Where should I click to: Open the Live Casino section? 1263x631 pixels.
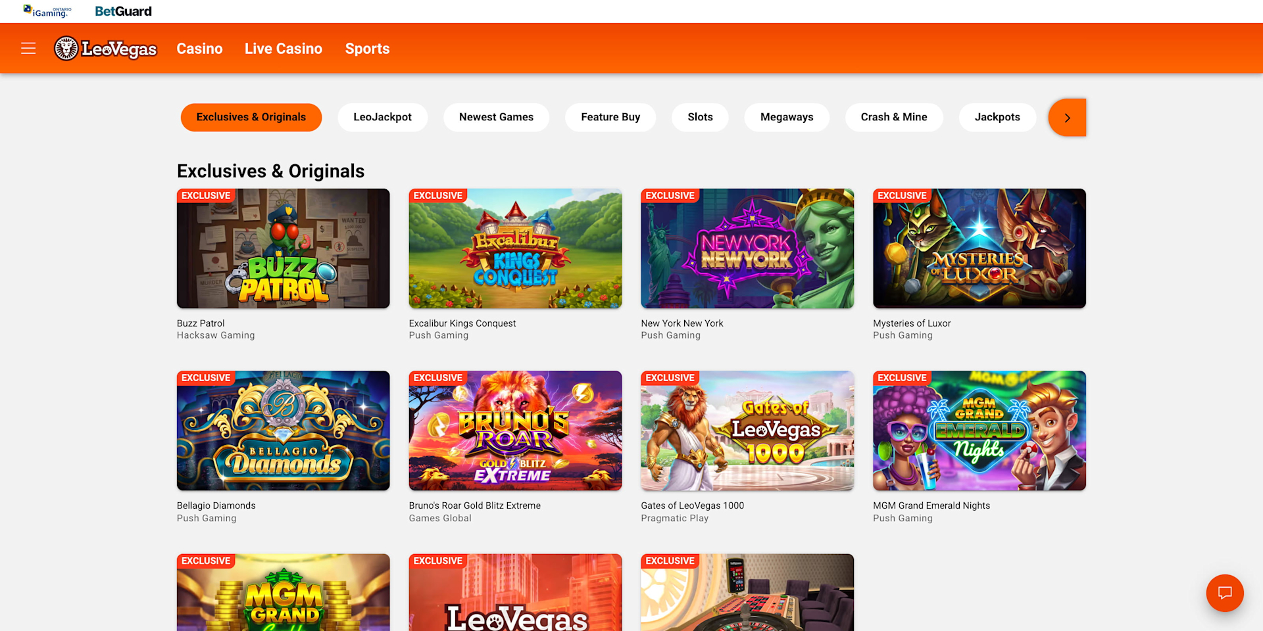tap(284, 49)
